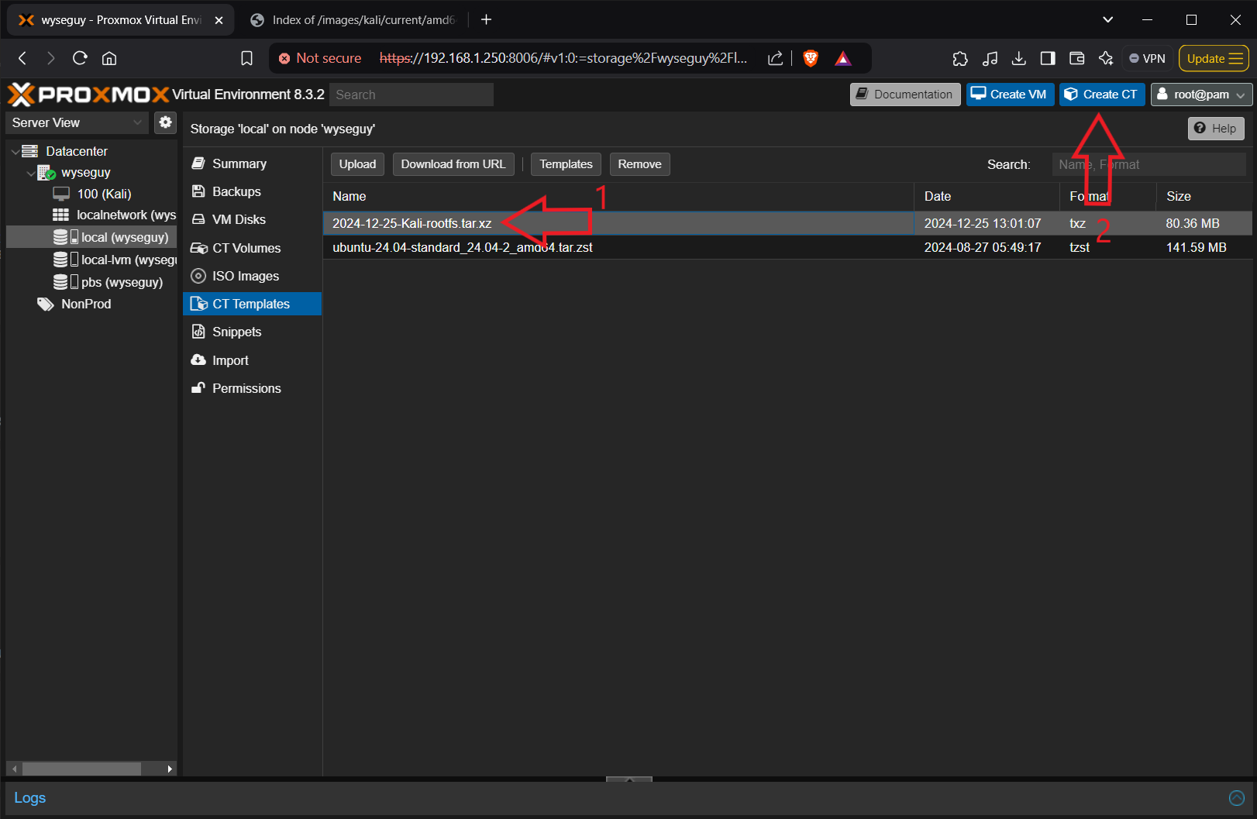Click the share icon in address bar
Image resolution: width=1257 pixels, height=819 pixels.
[775, 58]
